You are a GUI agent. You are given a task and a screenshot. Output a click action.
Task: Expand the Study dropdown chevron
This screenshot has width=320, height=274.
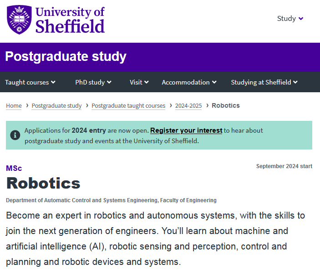301,19
